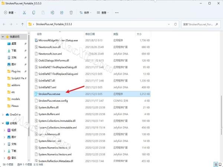Click the navigation pane vertical scrollbar

pos(29,85)
